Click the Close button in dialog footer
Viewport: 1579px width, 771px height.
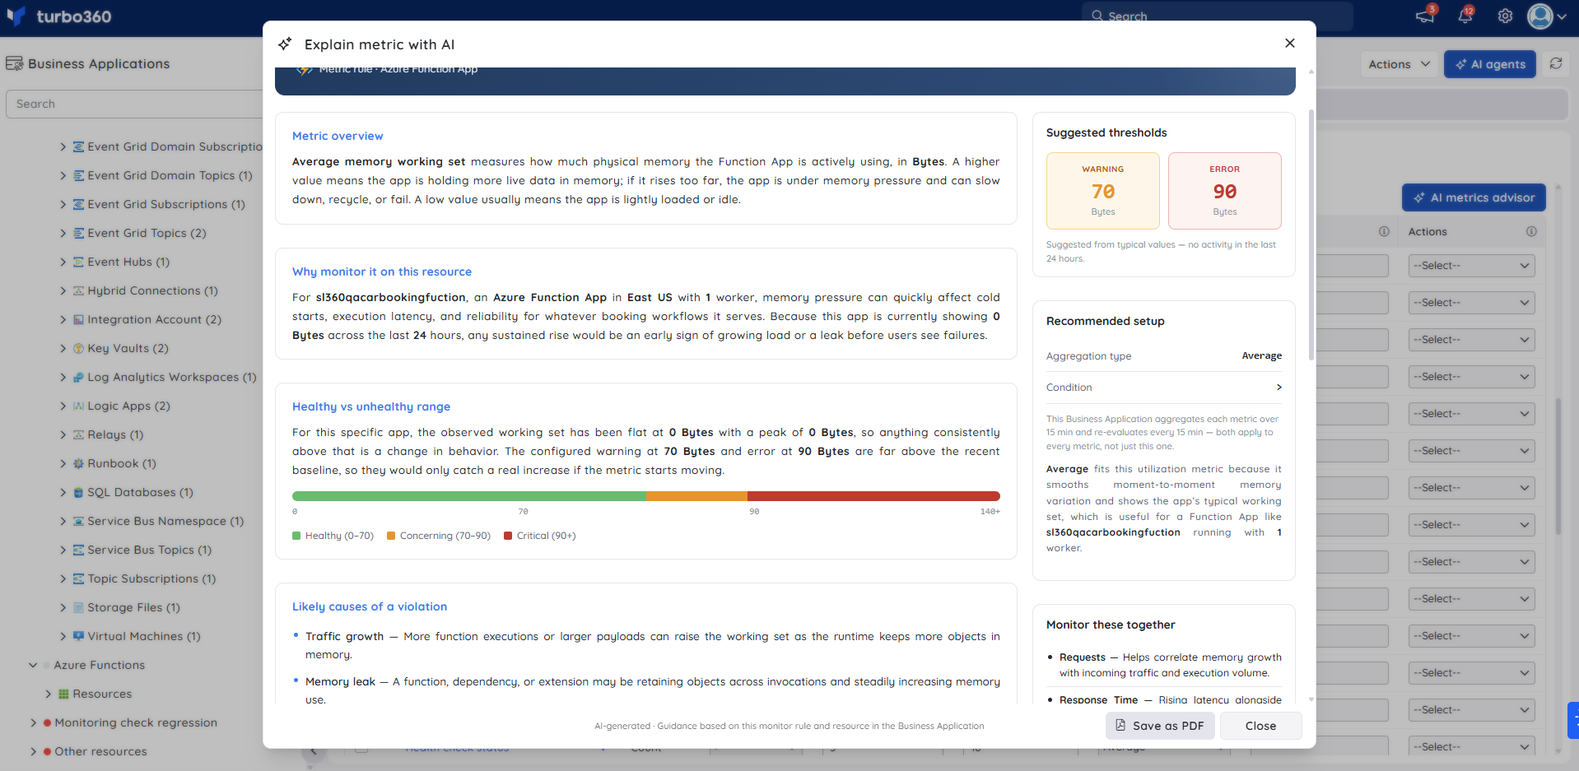(1260, 726)
